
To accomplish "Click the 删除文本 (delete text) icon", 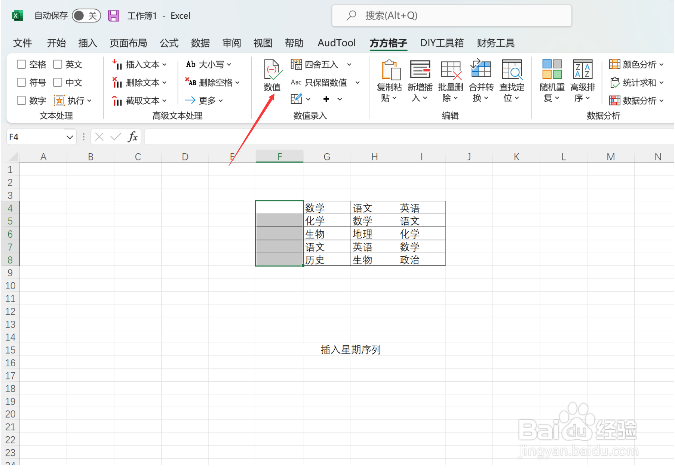I will (117, 82).
